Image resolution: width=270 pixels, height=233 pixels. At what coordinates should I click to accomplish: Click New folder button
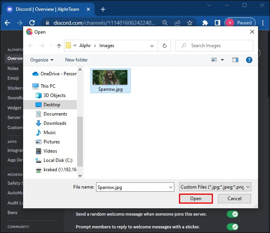[76, 60]
